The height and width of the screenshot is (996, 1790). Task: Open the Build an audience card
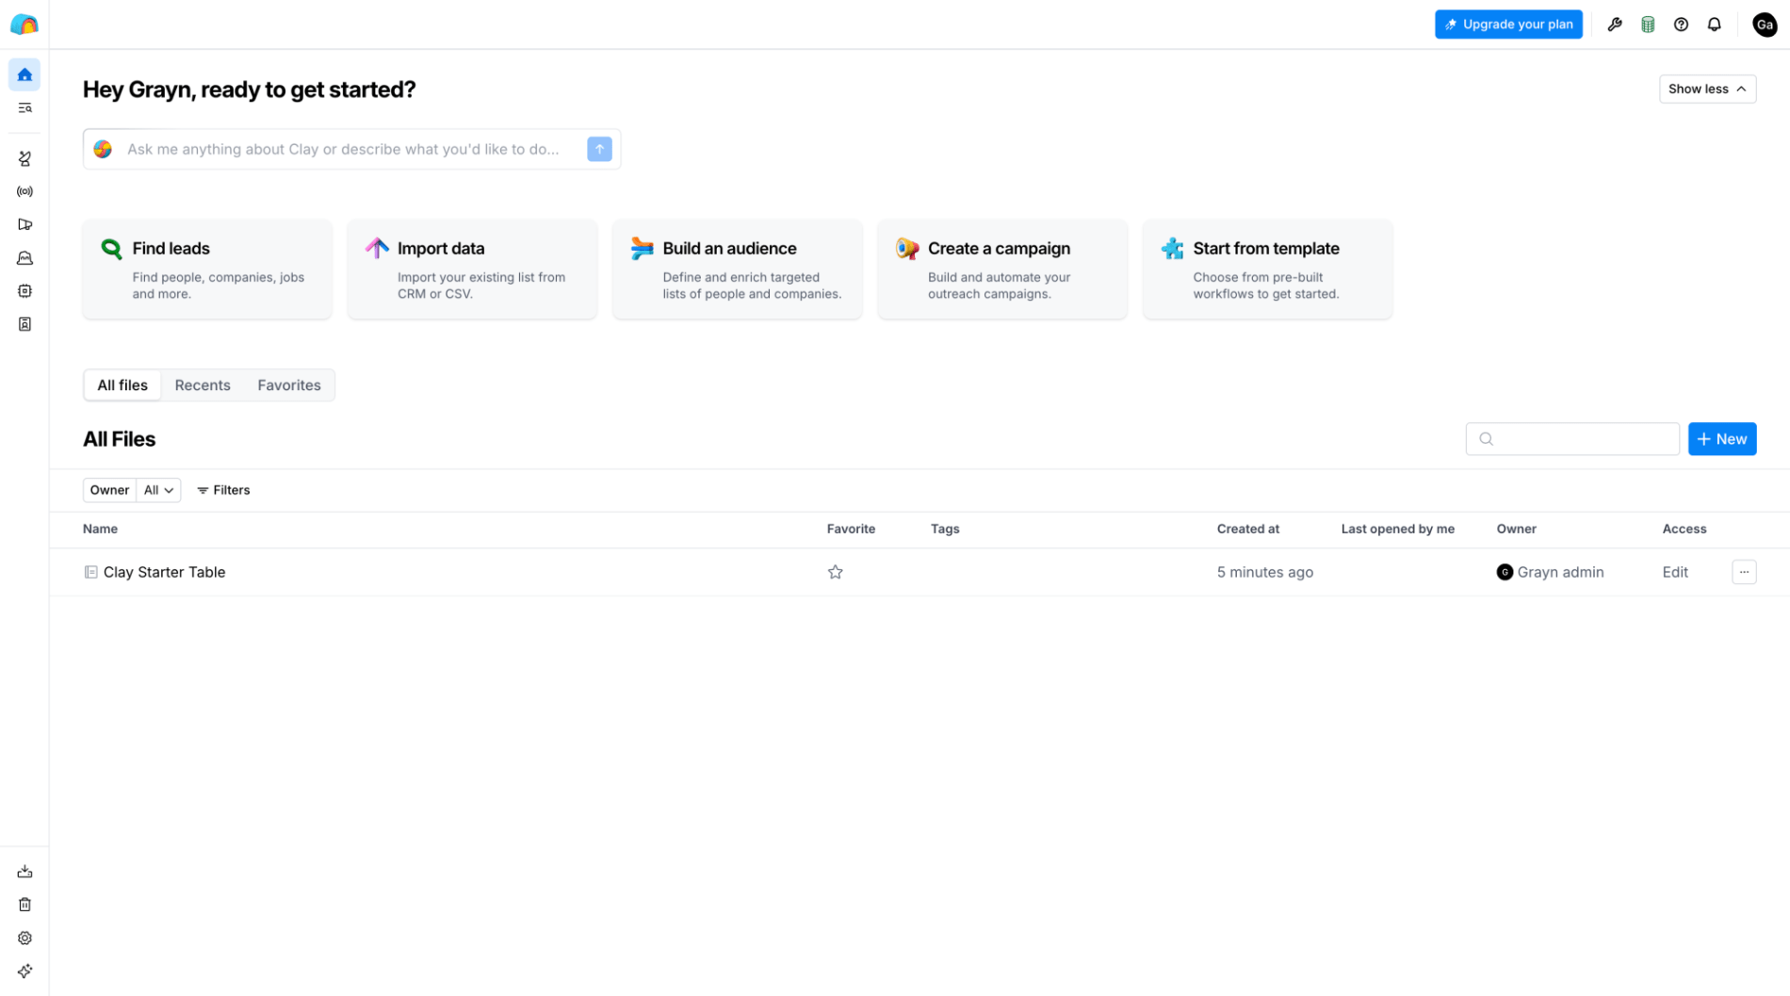point(738,269)
